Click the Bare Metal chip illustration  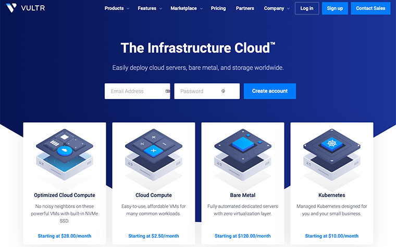pyautogui.click(x=243, y=155)
